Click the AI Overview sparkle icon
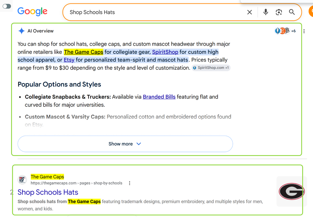Viewport: 313px width, 217px height. [21, 31]
